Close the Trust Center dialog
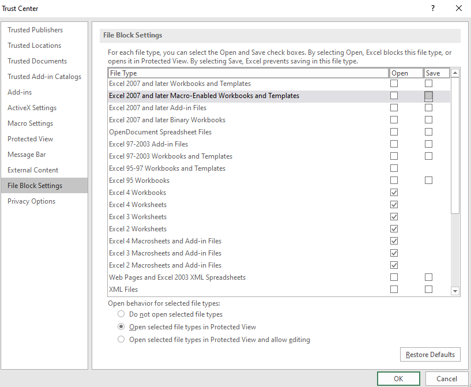This screenshot has height=387, width=471. coord(459,8)
